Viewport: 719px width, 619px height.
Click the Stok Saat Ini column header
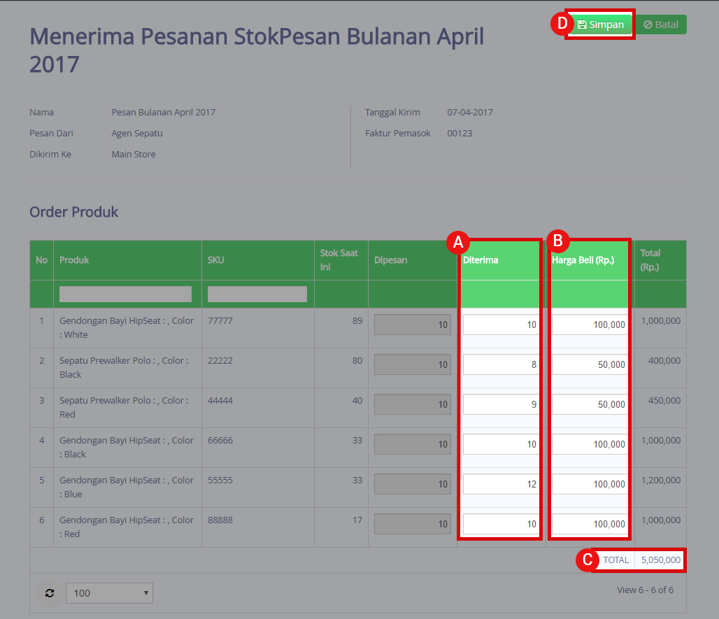pyautogui.click(x=341, y=260)
